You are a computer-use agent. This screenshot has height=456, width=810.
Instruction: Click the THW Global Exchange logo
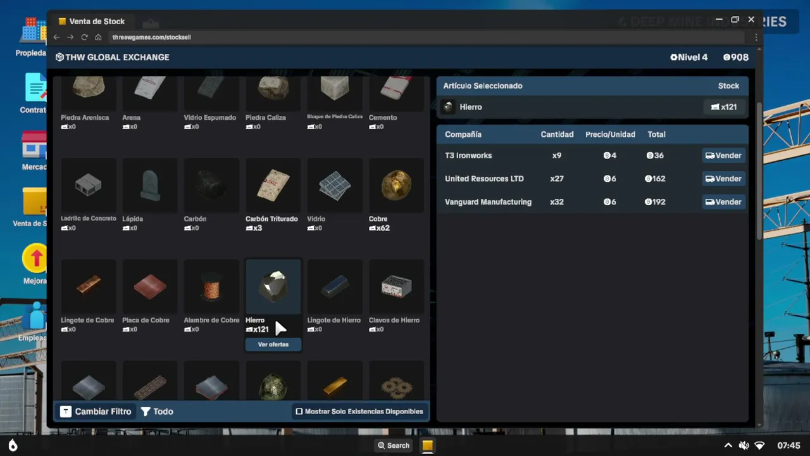113,57
